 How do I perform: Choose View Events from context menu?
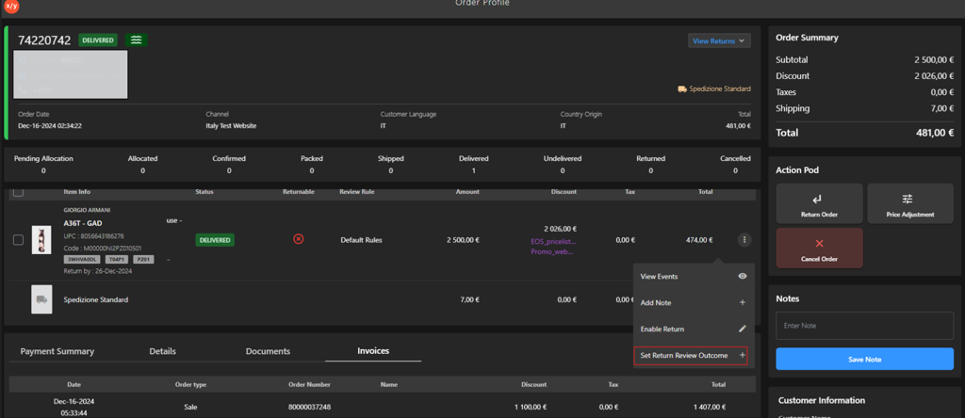[x=694, y=277]
